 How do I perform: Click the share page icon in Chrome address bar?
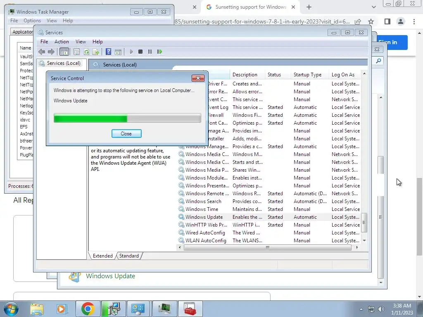click(358, 21)
